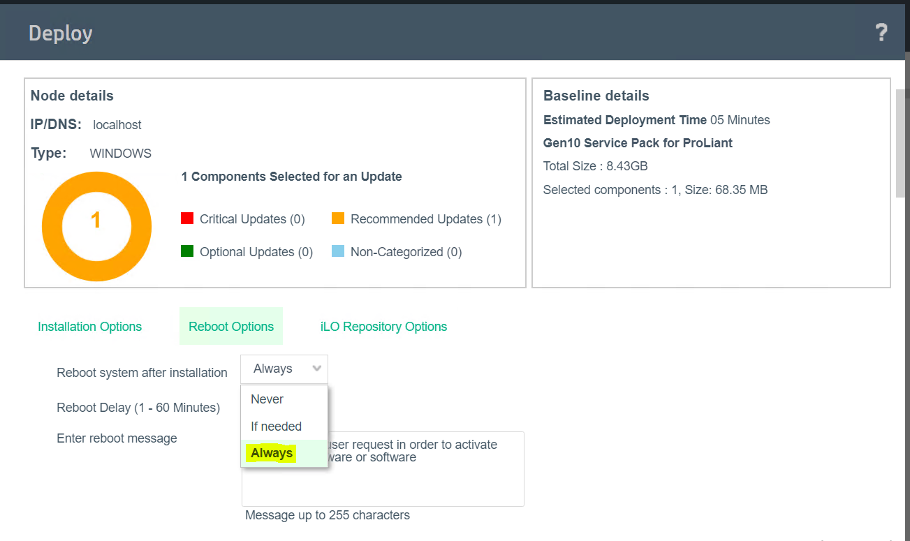Click Recommended Updates (1) legend label
This screenshot has height=541, width=910.
[426, 219]
